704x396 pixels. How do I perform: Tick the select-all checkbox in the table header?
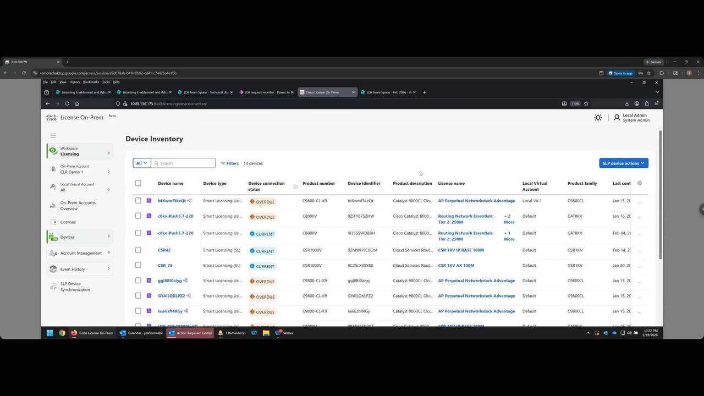pyautogui.click(x=138, y=183)
